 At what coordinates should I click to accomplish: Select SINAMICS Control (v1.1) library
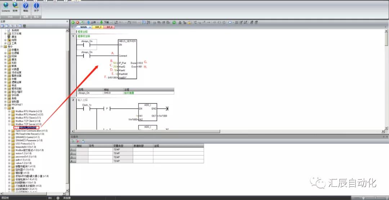[x=27, y=137]
